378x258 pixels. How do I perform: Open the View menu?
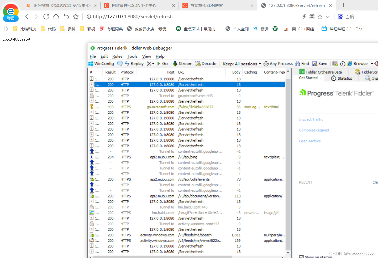click(x=146, y=56)
